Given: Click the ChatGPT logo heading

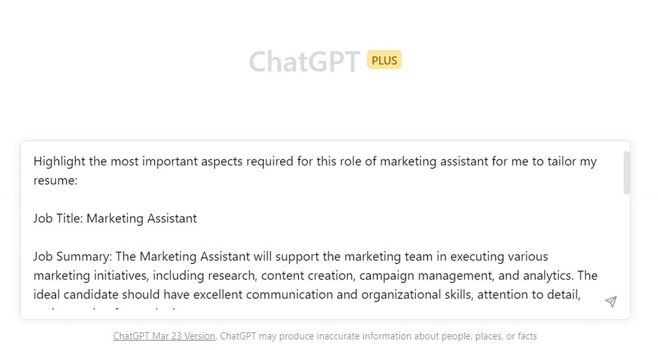Looking at the screenshot, I should tap(304, 62).
